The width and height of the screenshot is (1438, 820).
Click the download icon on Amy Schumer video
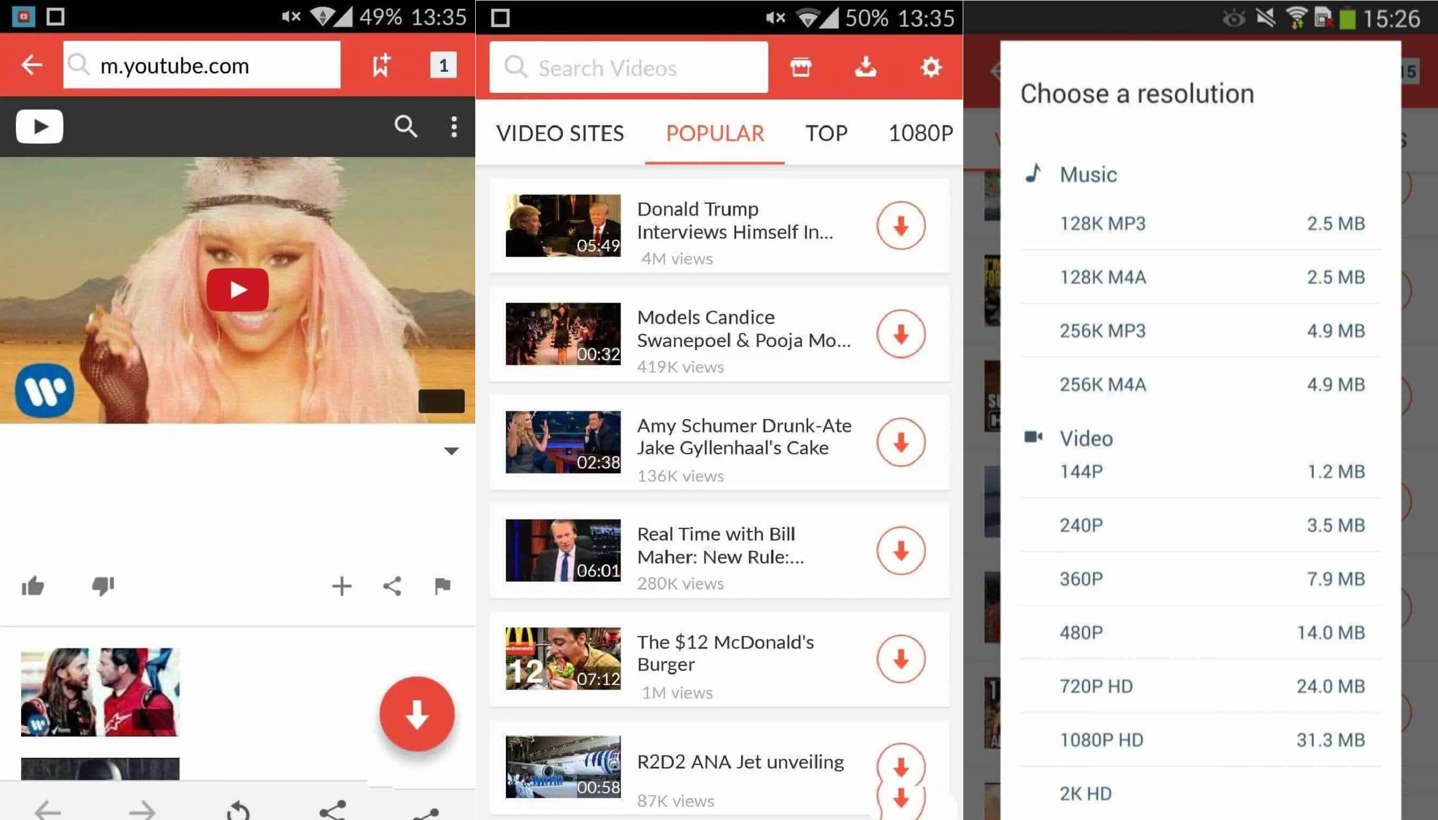[x=901, y=441]
